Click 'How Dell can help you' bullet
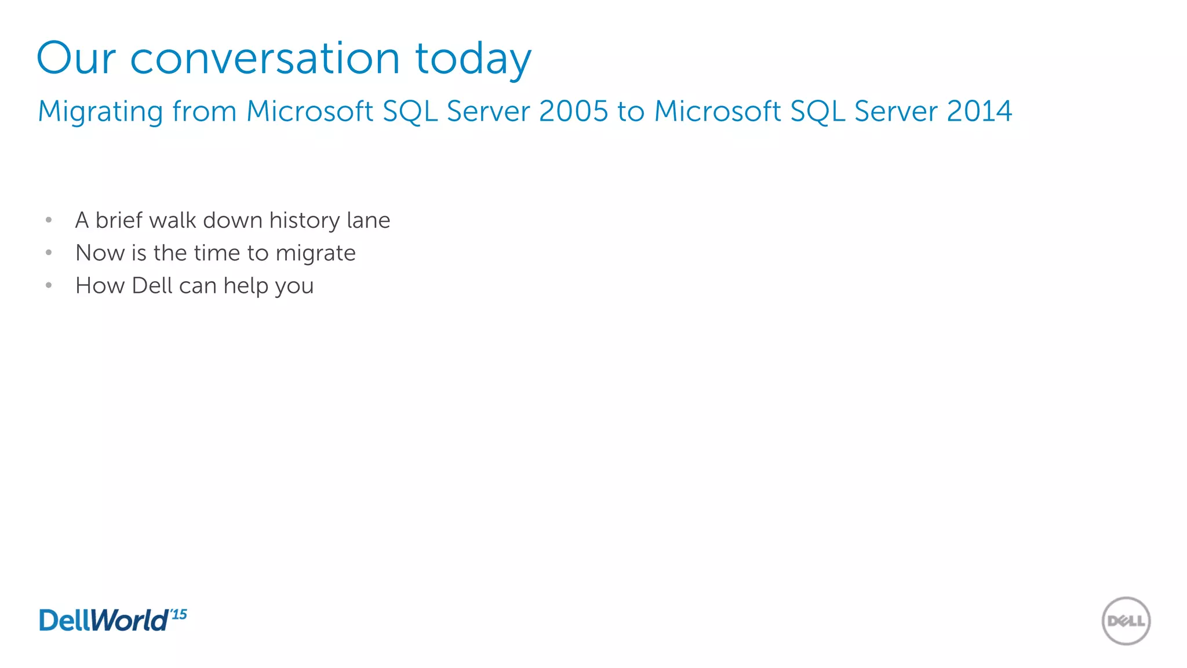1187x668 pixels. [x=194, y=286]
